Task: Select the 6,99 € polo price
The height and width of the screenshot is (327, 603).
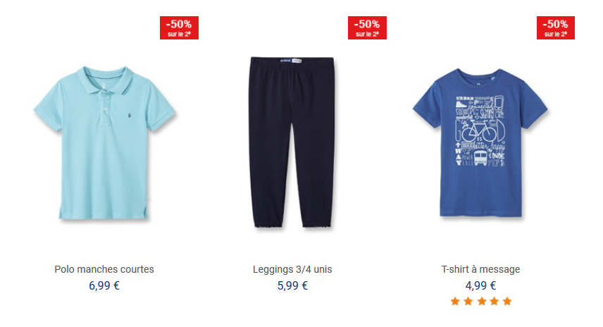Action: pos(104,285)
